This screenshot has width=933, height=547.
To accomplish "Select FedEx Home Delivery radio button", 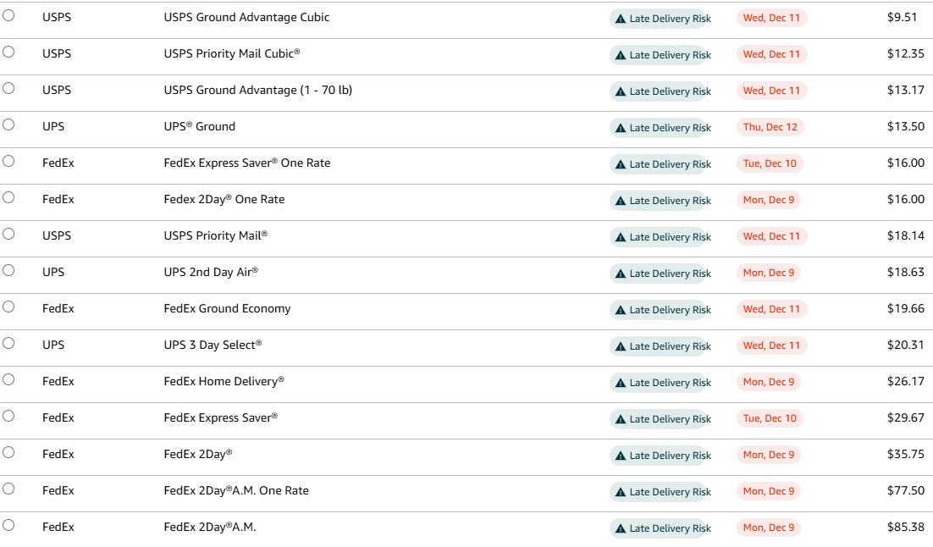I will [8, 379].
